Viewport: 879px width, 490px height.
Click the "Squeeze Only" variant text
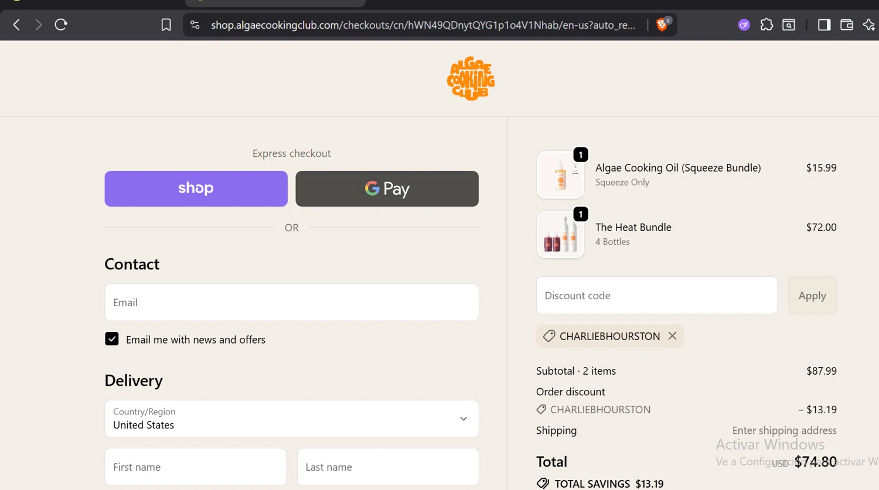tap(622, 182)
